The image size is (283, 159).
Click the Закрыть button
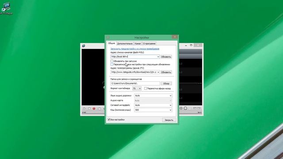click(x=169, y=120)
